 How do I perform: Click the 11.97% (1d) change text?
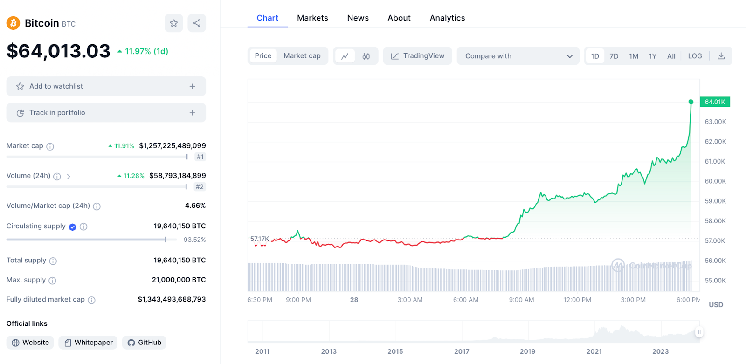143,51
